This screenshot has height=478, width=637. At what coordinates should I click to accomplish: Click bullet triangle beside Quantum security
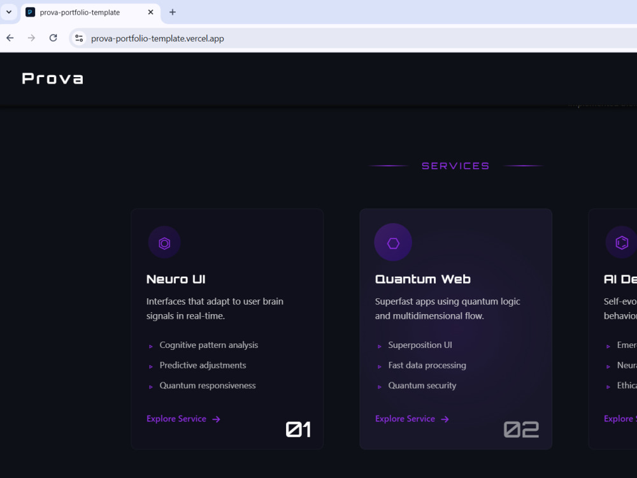point(380,387)
